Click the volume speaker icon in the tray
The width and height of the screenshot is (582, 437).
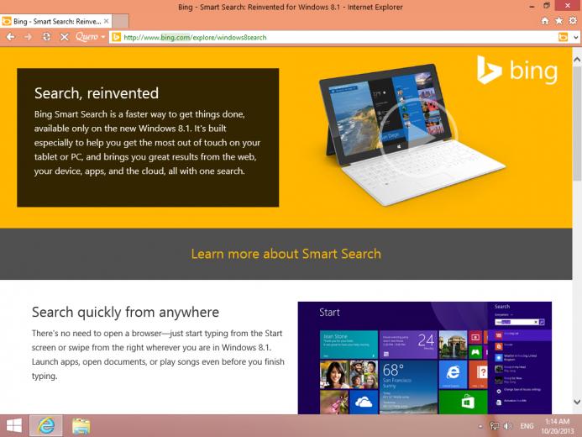pos(508,426)
